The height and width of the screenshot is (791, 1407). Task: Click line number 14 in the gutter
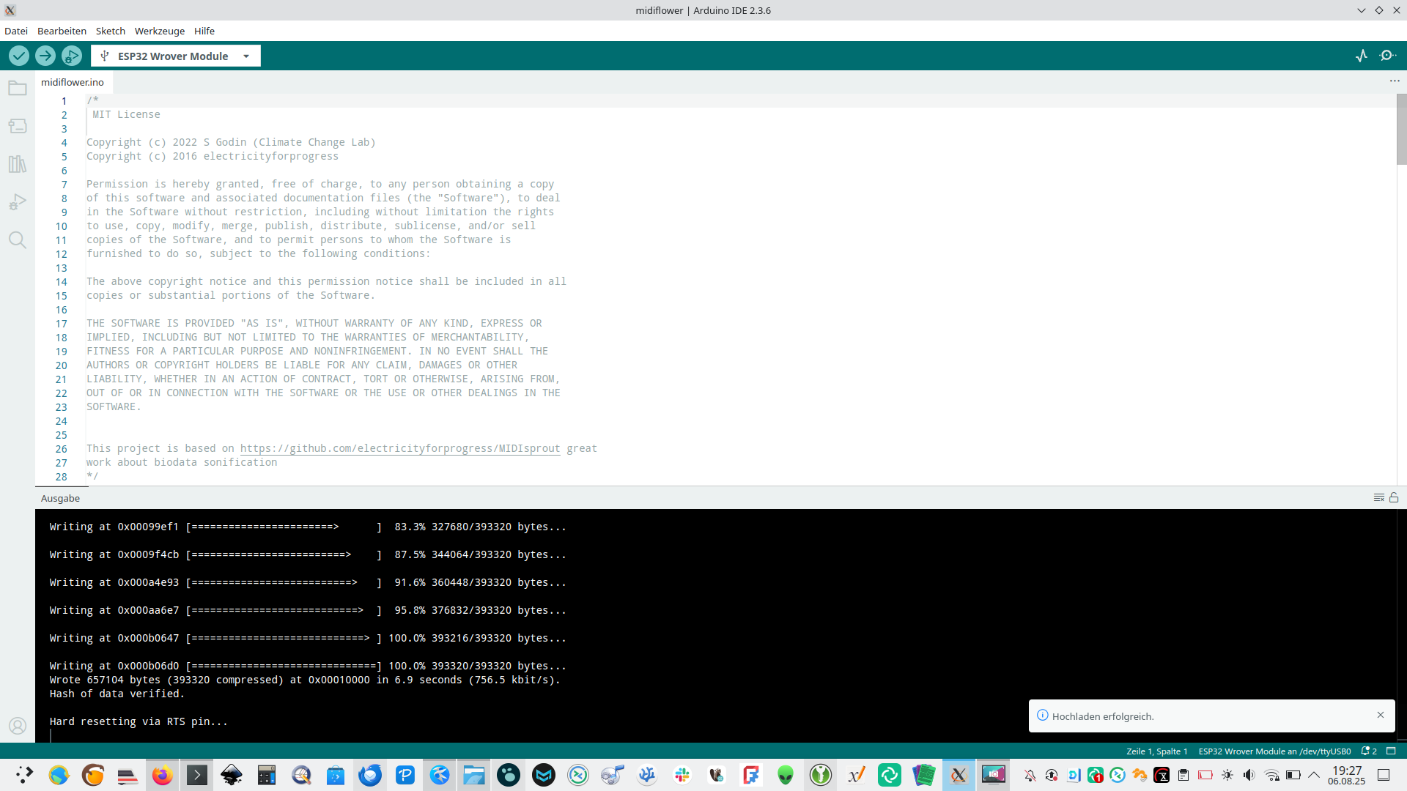tap(62, 282)
